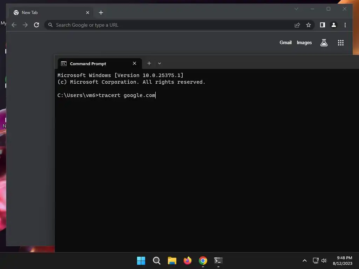Open File Explorer from taskbar
The width and height of the screenshot is (359, 269).
172,261
